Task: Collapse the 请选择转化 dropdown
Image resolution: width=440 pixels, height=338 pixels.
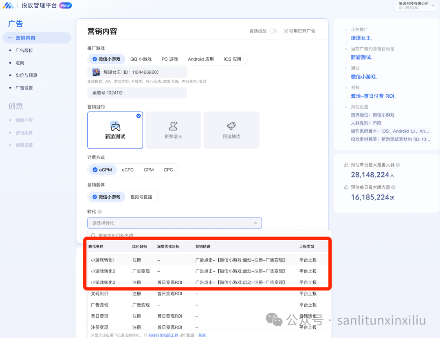Action: tap(255, 223)
